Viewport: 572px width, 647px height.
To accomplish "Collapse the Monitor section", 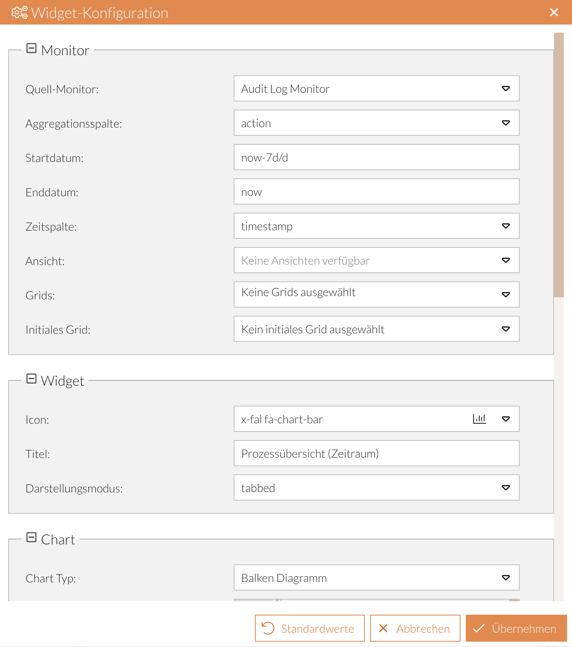I will pyautogui.click(x=31, y=49).
